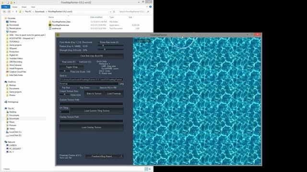The image size is (307, 172).
Task: Click Explorer search box
Action: (x=134, y=11)
